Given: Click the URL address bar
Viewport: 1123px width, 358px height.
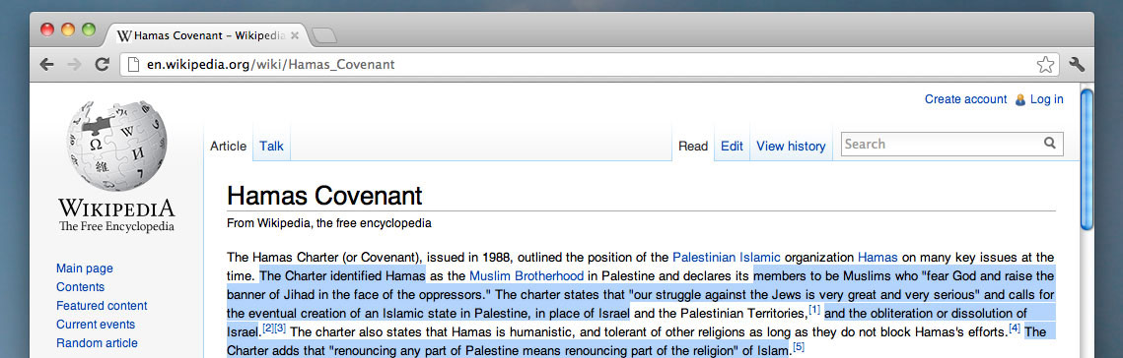Looking at the screenshot, I should [579, 64].
